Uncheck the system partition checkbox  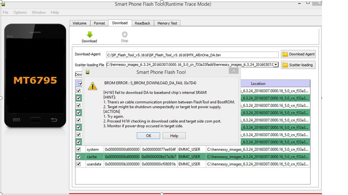point(78,149)
